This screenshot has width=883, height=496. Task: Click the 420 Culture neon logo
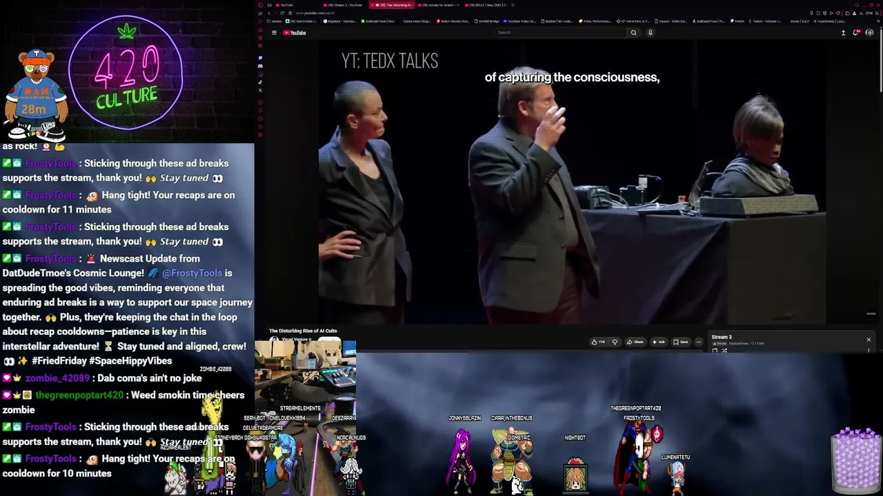[x=127, y=72]
